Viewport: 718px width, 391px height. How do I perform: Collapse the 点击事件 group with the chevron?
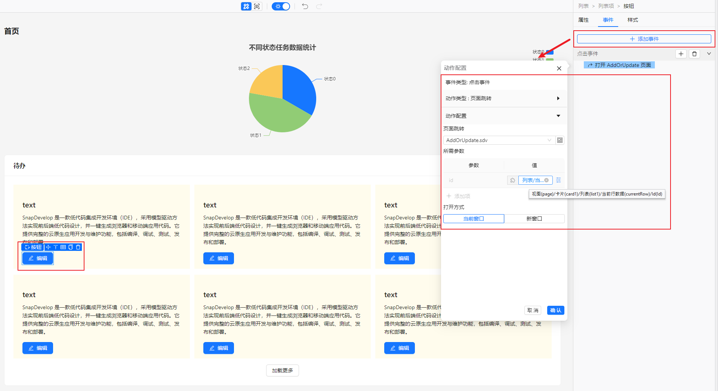click(x=709, y=54)
